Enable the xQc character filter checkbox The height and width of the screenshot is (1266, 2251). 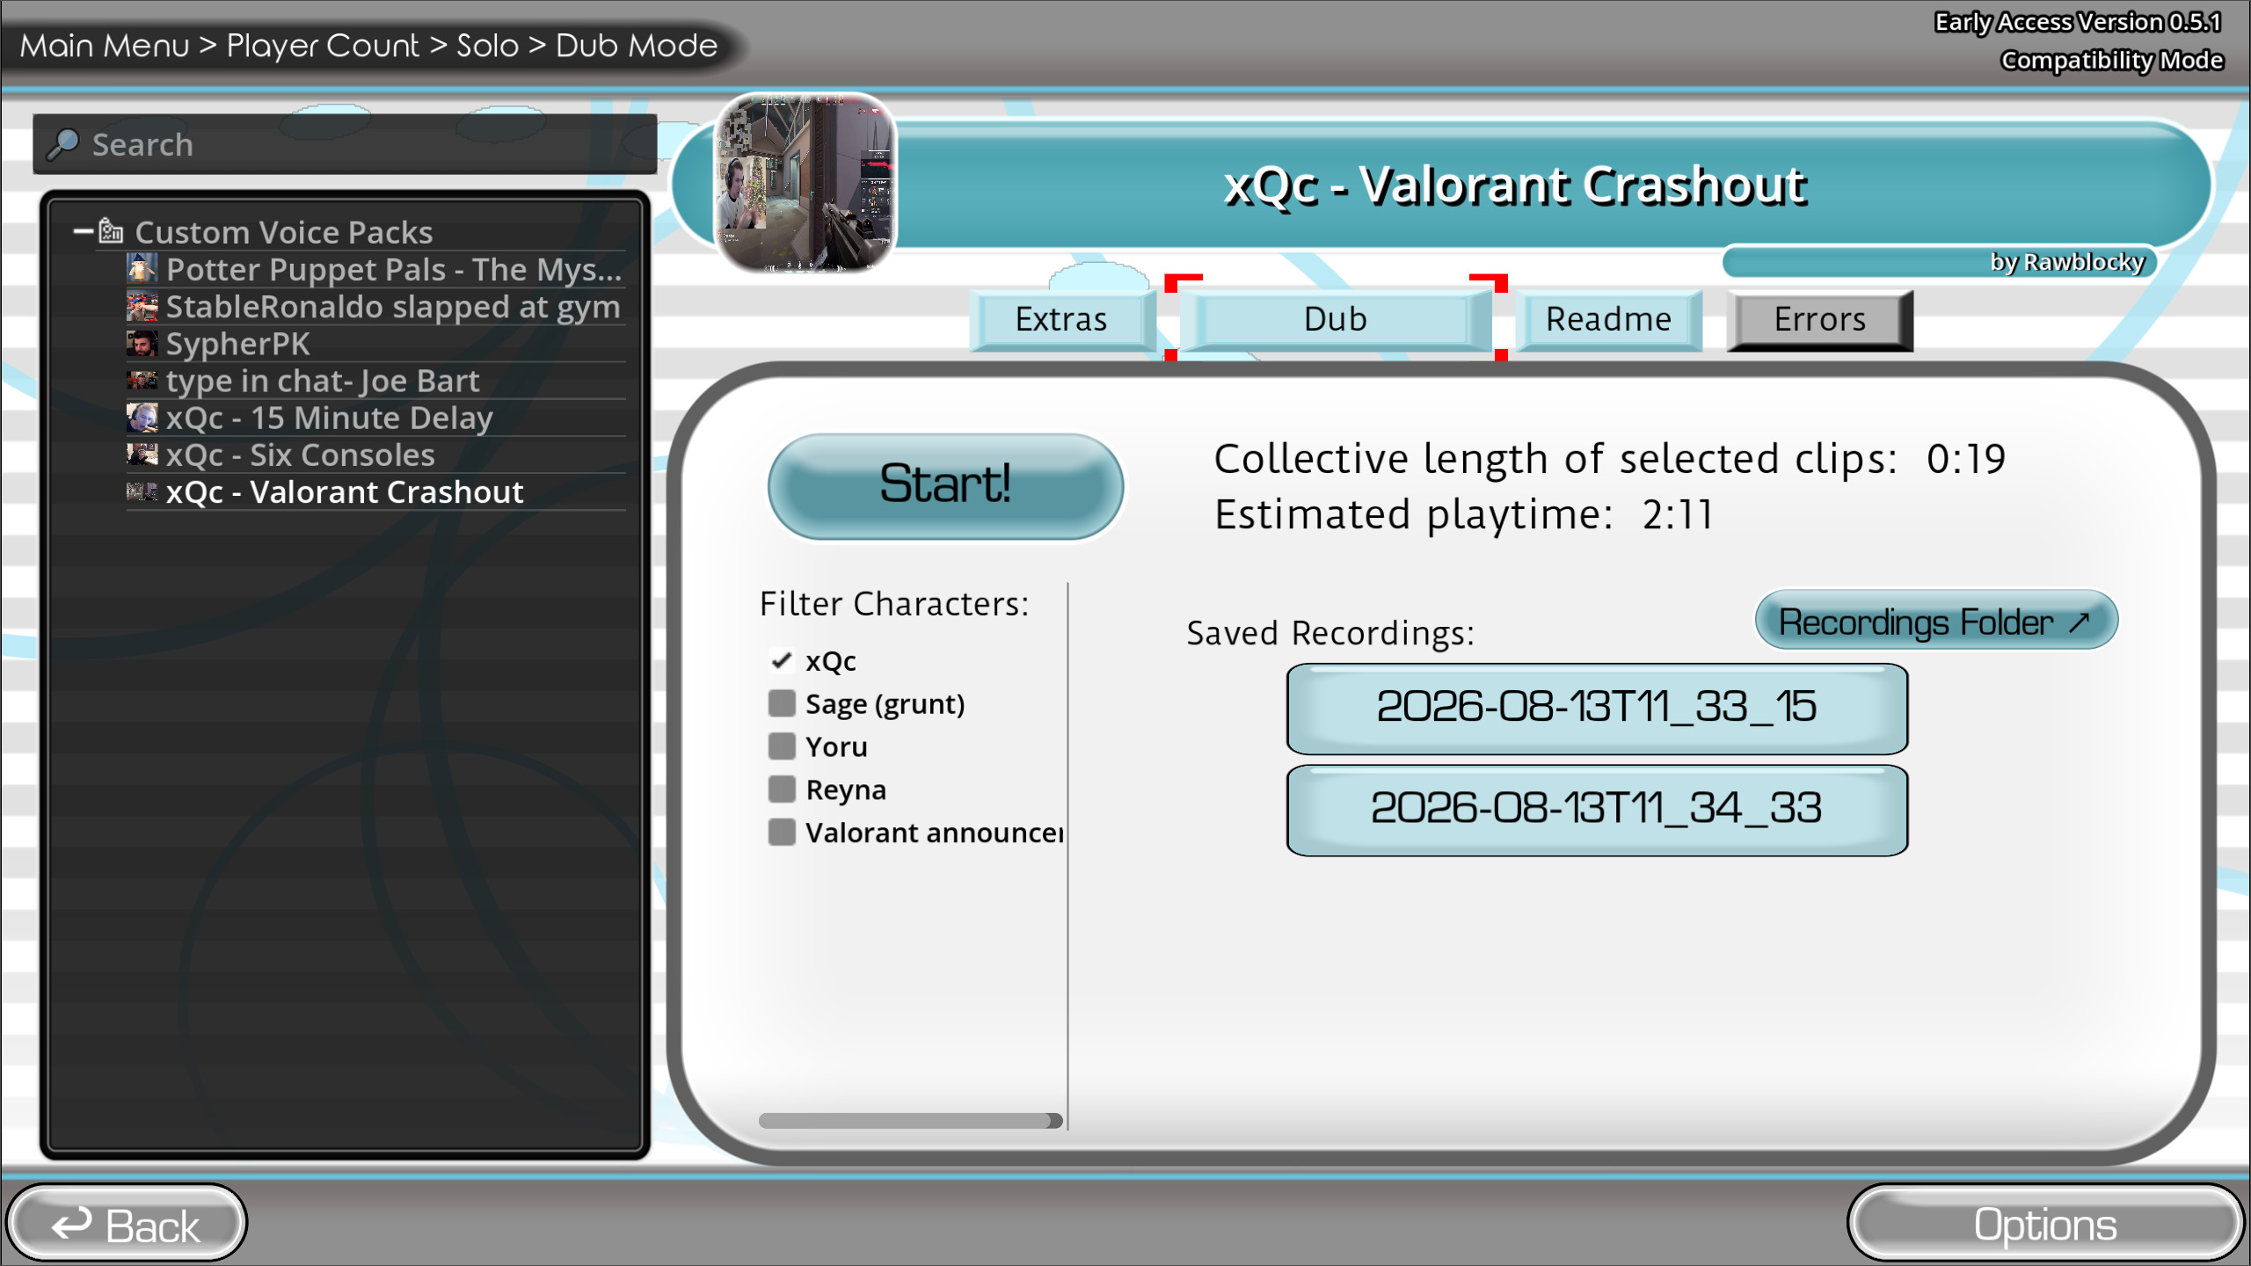point(781,660)
